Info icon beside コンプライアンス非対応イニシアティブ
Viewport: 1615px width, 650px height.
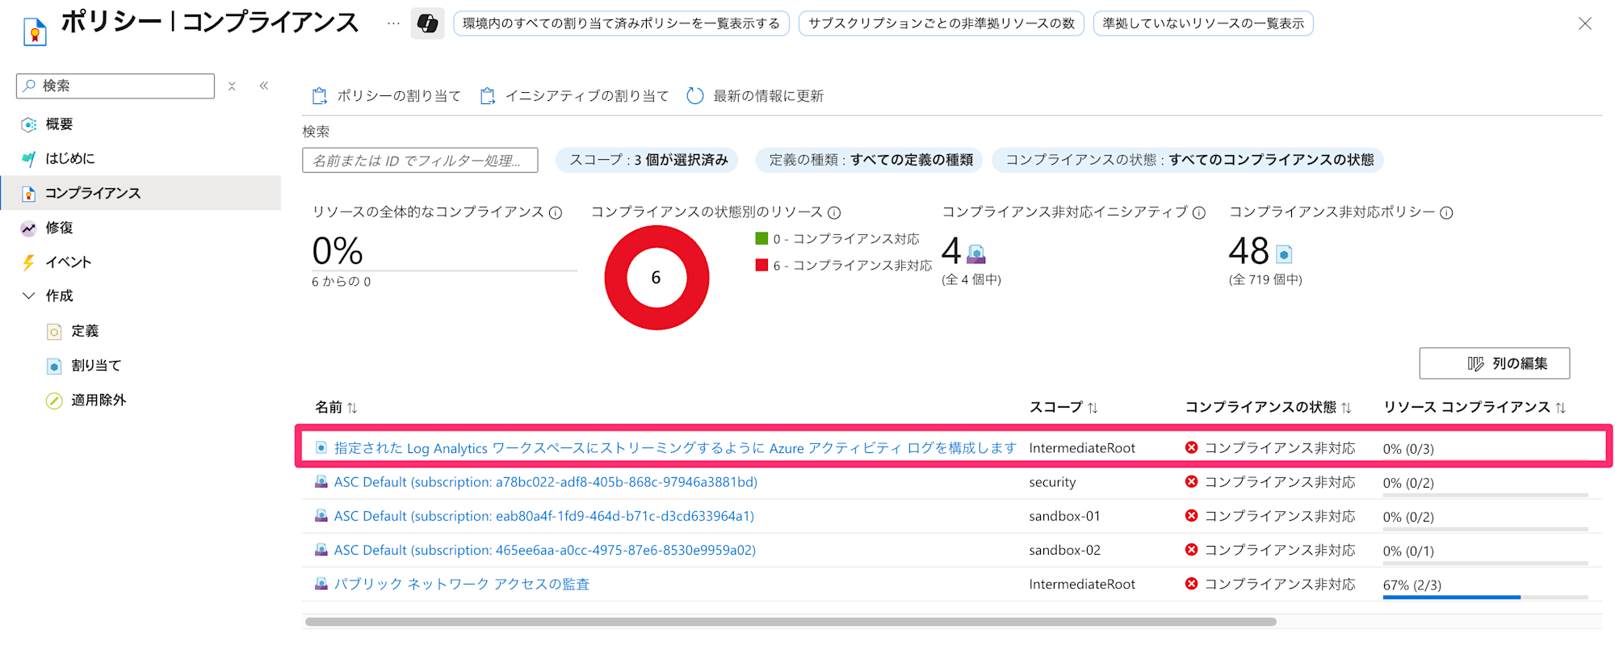pyautogui.click(x=1199, y=213)
